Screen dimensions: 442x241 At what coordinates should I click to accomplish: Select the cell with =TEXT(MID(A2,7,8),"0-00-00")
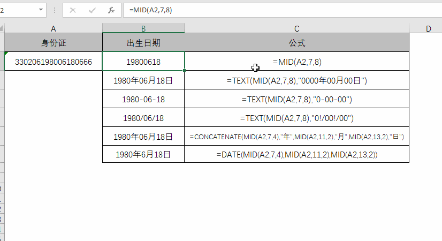pos(296,99)
